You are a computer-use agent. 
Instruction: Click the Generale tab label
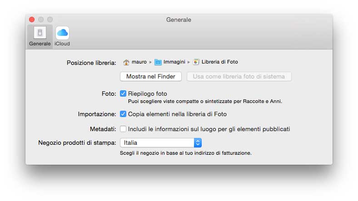tap(40, 44)
